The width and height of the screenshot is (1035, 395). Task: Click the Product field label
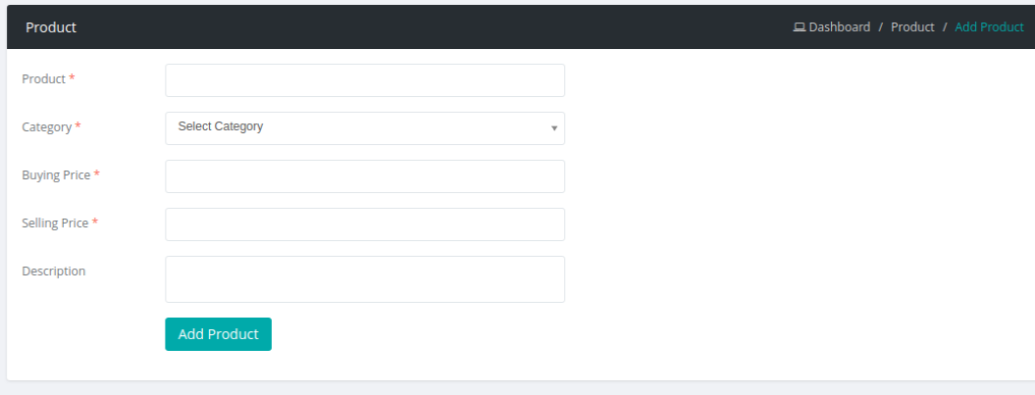(x=44, y=78)
